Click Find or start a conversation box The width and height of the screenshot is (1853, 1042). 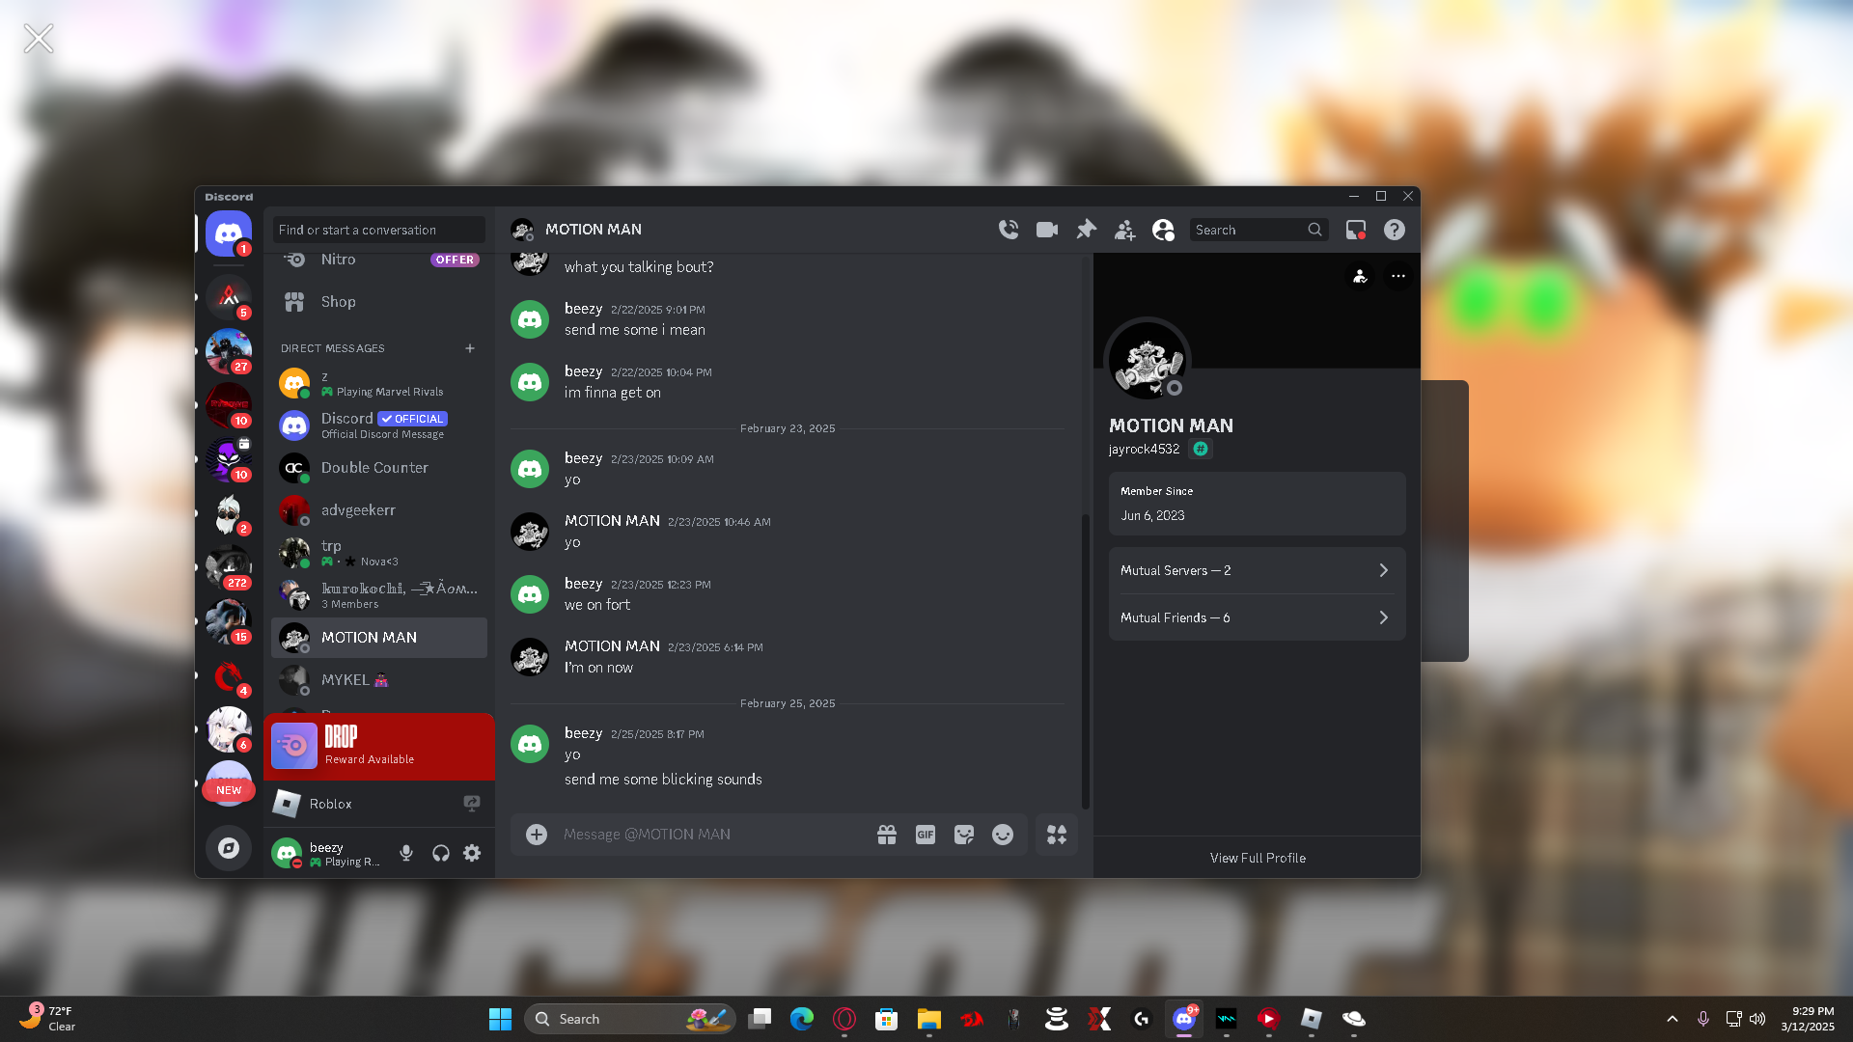(378, 230)
